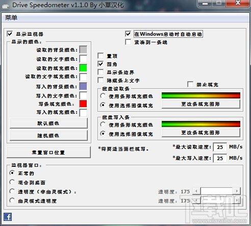
Task: Select 使用选择图像填充 under 磁盘写入条
Action: point(103,134)
